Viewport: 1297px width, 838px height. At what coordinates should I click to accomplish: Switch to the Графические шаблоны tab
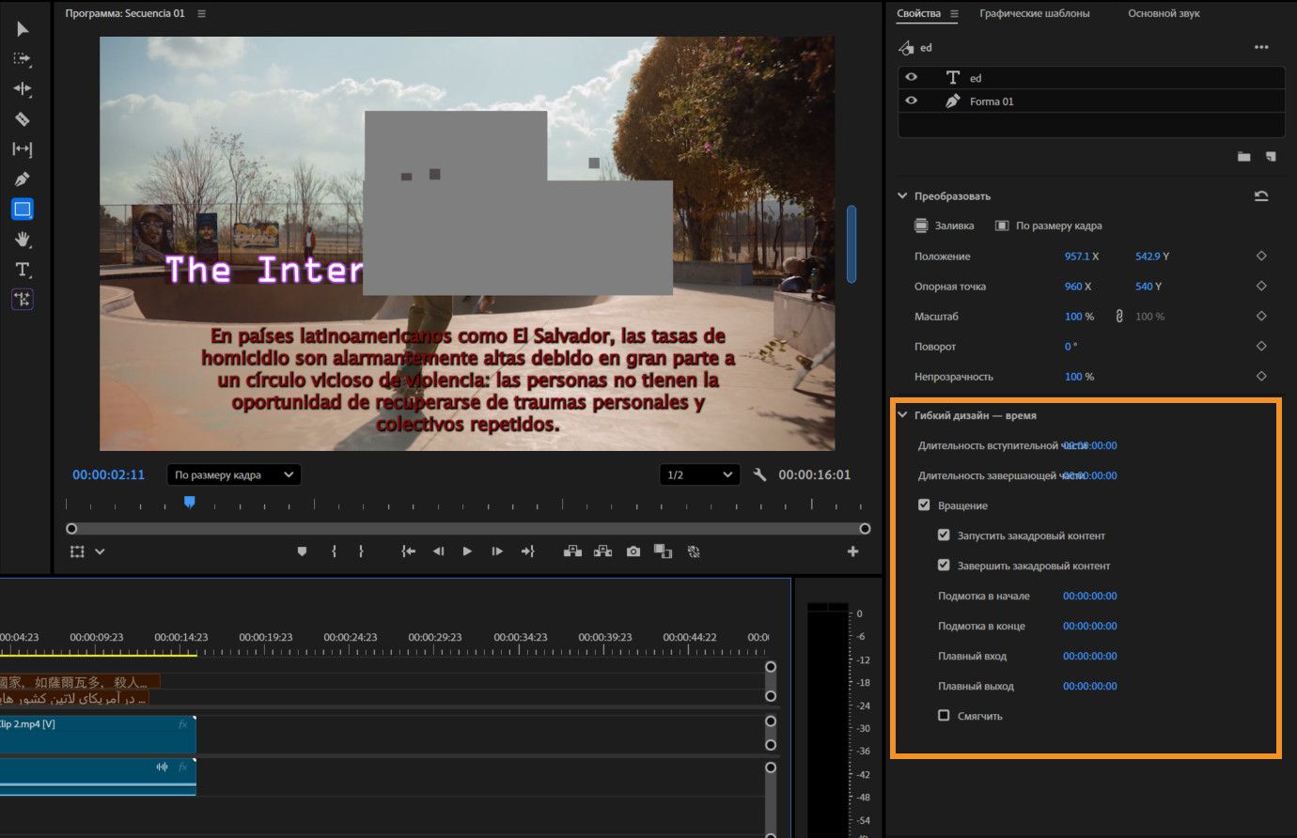pos(1034,14)
